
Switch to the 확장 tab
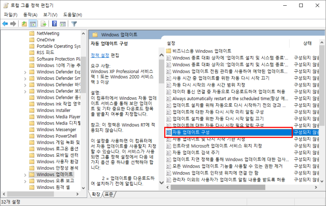click(x=96, y=194)
